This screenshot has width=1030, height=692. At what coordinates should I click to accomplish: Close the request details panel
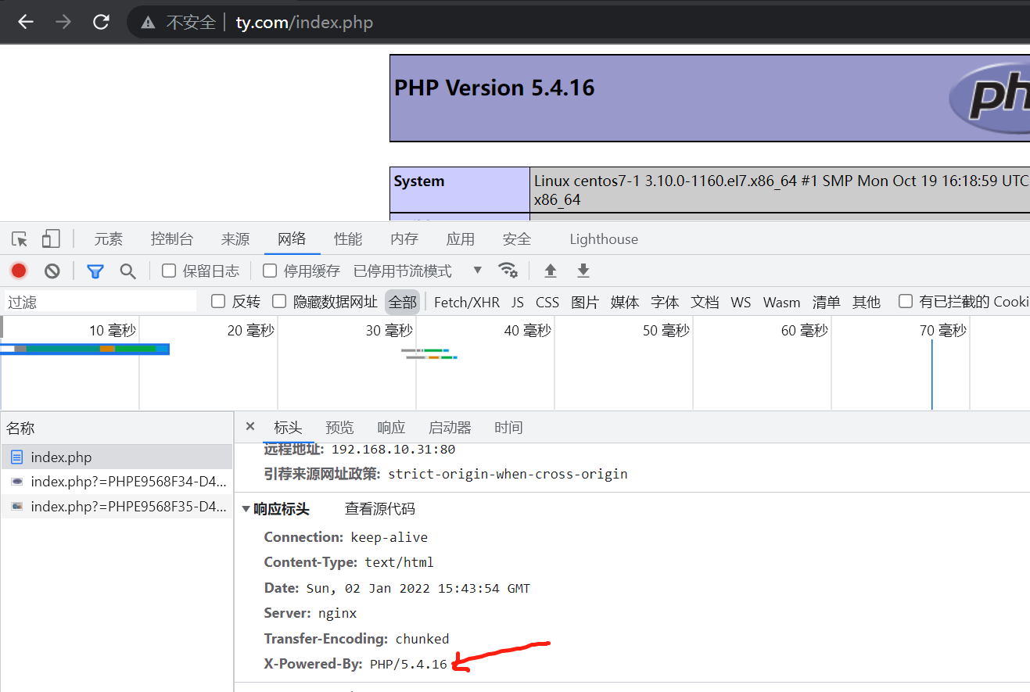pos(250,426)
